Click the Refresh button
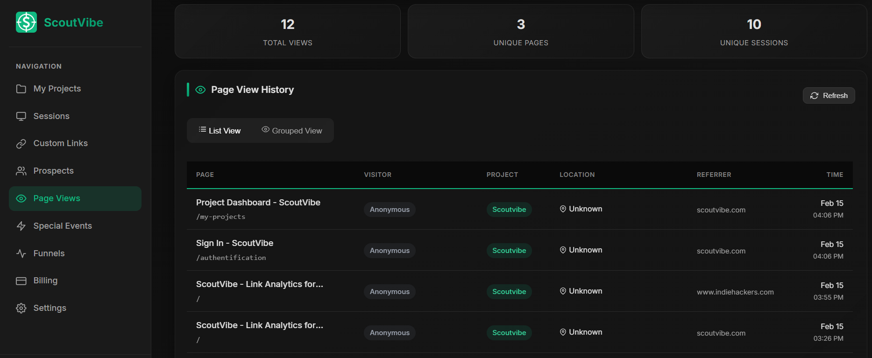The image size is (872, 358). [x=829, y=96]
